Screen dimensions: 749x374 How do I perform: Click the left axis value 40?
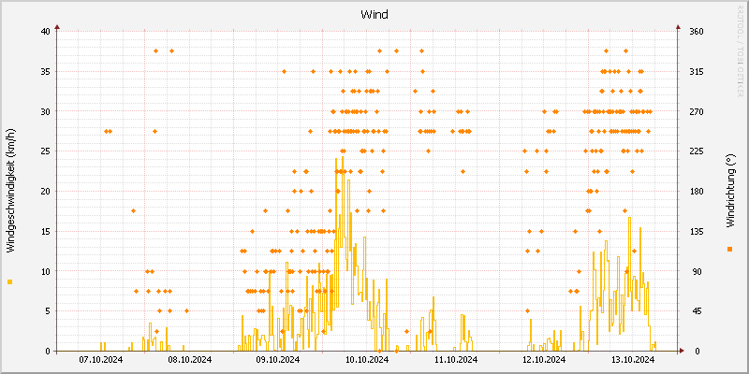pos(45,32)
